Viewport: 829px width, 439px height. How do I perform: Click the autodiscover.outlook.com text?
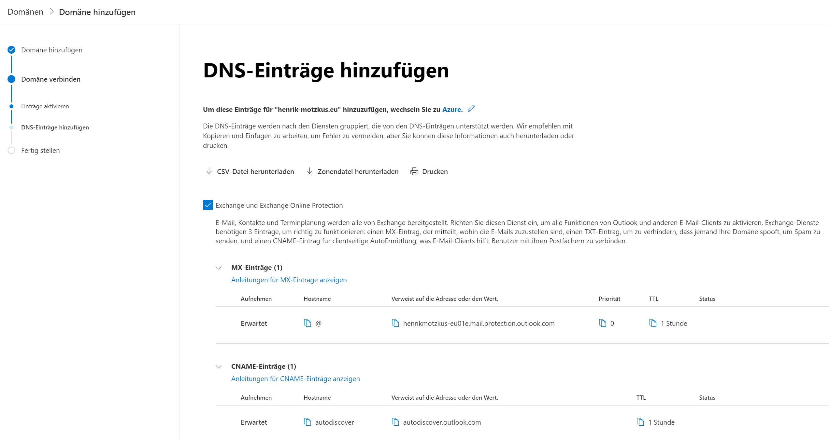pyautogui.click(x=442, y=422)
